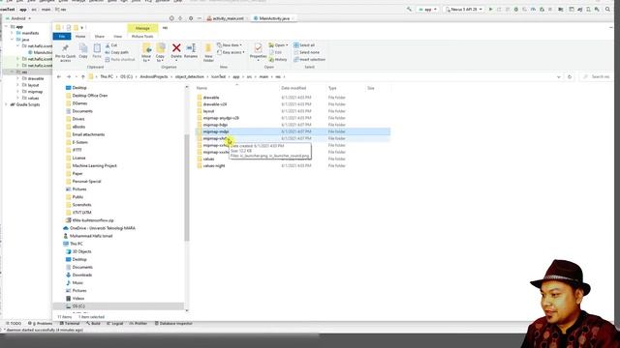Screen dimensions: 620x348
Task: Switch to the View ribbon tab
Action: tap(117, 37)
